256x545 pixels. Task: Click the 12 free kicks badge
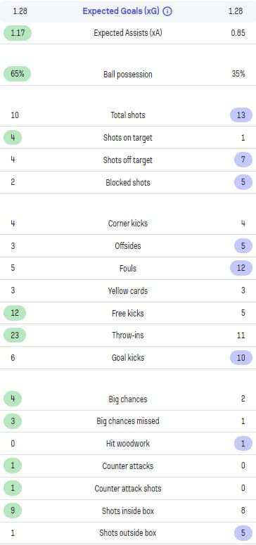click(15, 313)
